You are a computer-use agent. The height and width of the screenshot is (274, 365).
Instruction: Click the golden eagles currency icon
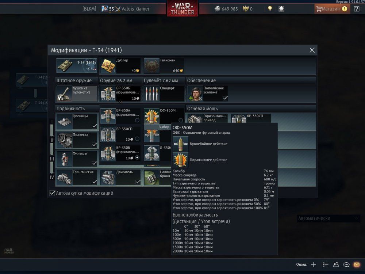pos(246,9)
